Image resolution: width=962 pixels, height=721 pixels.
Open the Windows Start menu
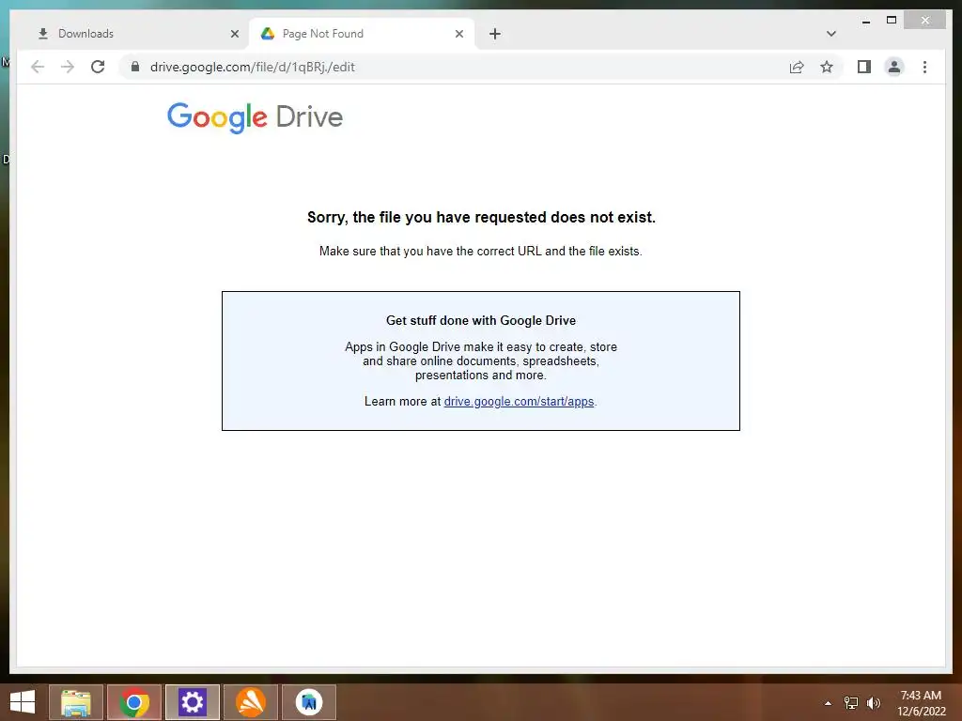coord(23,702)
